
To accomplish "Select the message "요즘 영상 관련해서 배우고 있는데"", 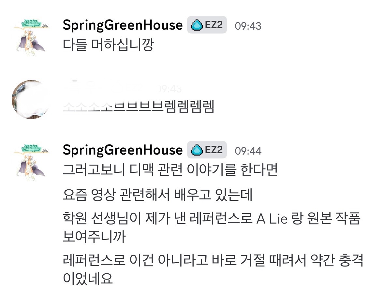I will coord(158,195).
